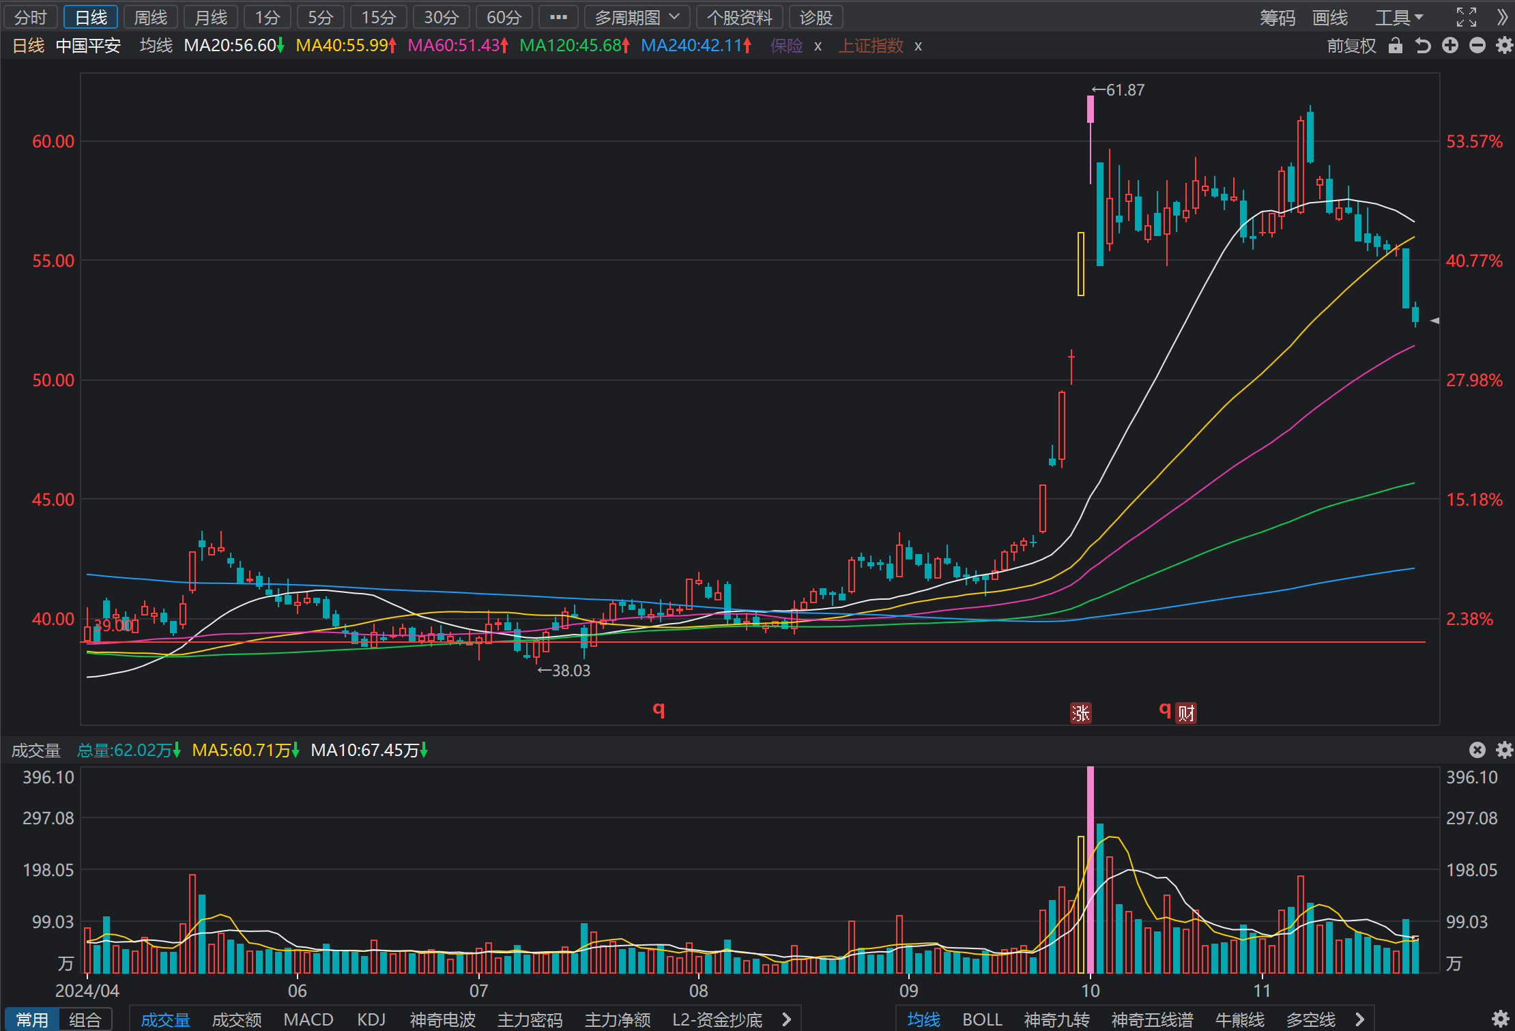Click the yellow MA40:55.99 legend label
This screenshot has height=1031, width=1515.
point(346,46)
